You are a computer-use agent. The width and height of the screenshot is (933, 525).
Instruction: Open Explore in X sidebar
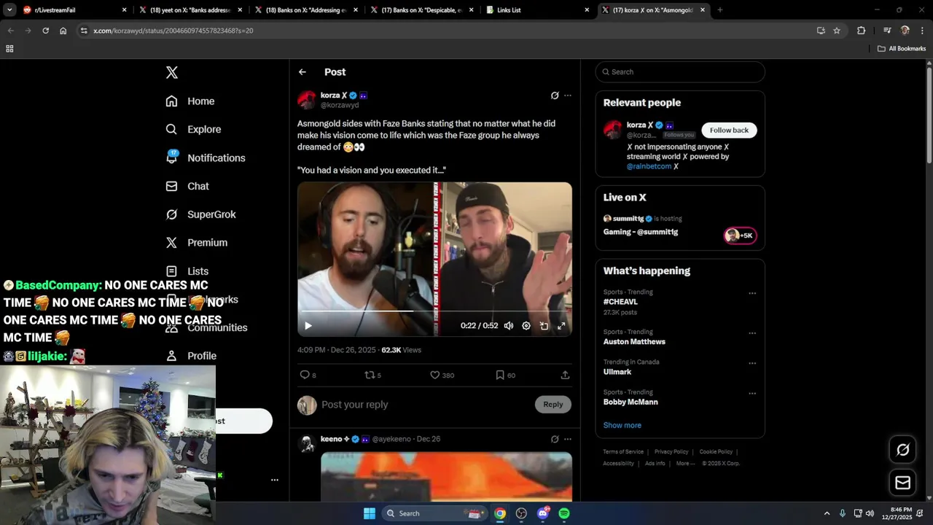[x=193, y=129]
